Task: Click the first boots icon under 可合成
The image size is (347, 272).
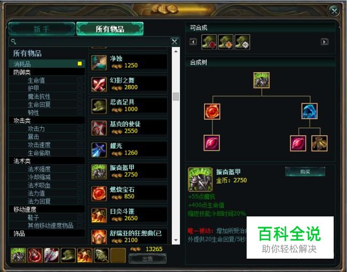Action: tap(209, 42)
